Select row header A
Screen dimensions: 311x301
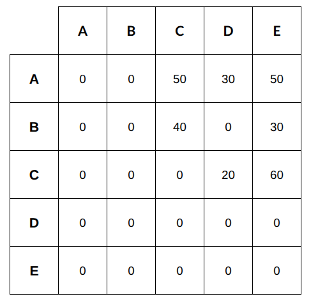(x=34, y=79)
